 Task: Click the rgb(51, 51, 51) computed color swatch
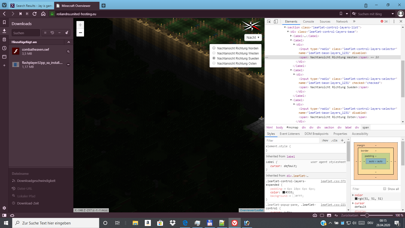356,199
